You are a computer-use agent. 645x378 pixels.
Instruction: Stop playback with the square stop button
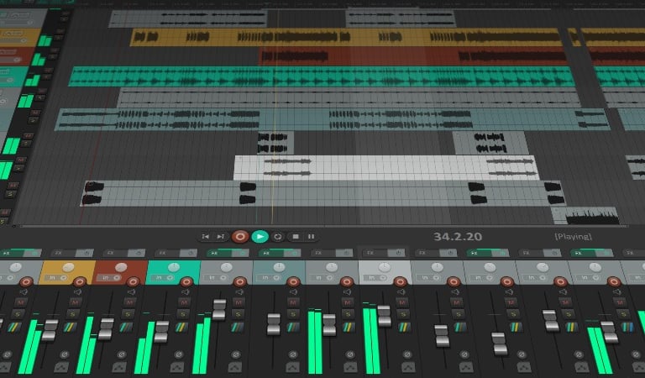tap(296, 237)
